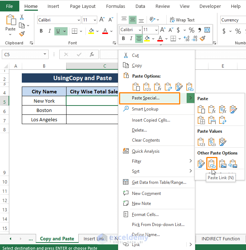Select Paste Values icon in the submenu
Screen dimensions: 246x250
point(201,142)
